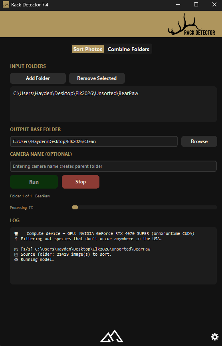Open settings via the gear icon
Screen dimensions: 222x346
tap(214, 337)
